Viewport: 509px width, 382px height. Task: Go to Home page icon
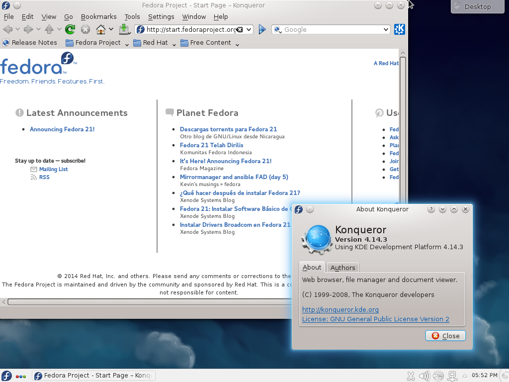pos(101,29)
